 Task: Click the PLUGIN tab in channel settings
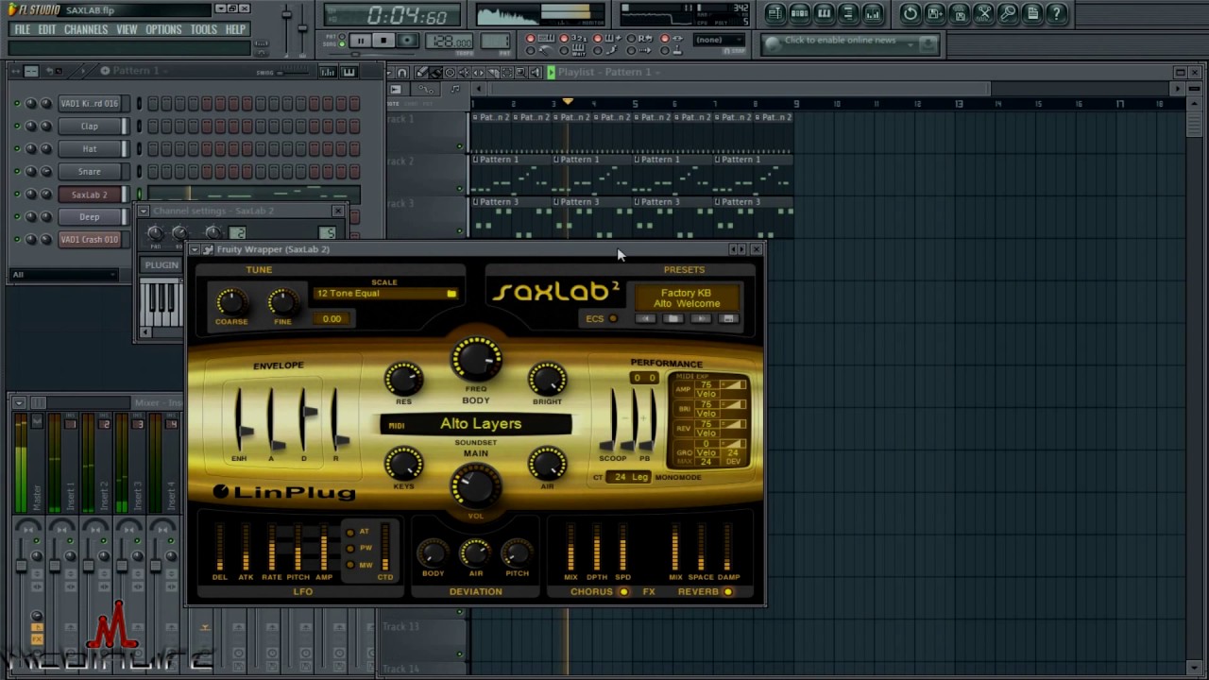pos(162,265)
